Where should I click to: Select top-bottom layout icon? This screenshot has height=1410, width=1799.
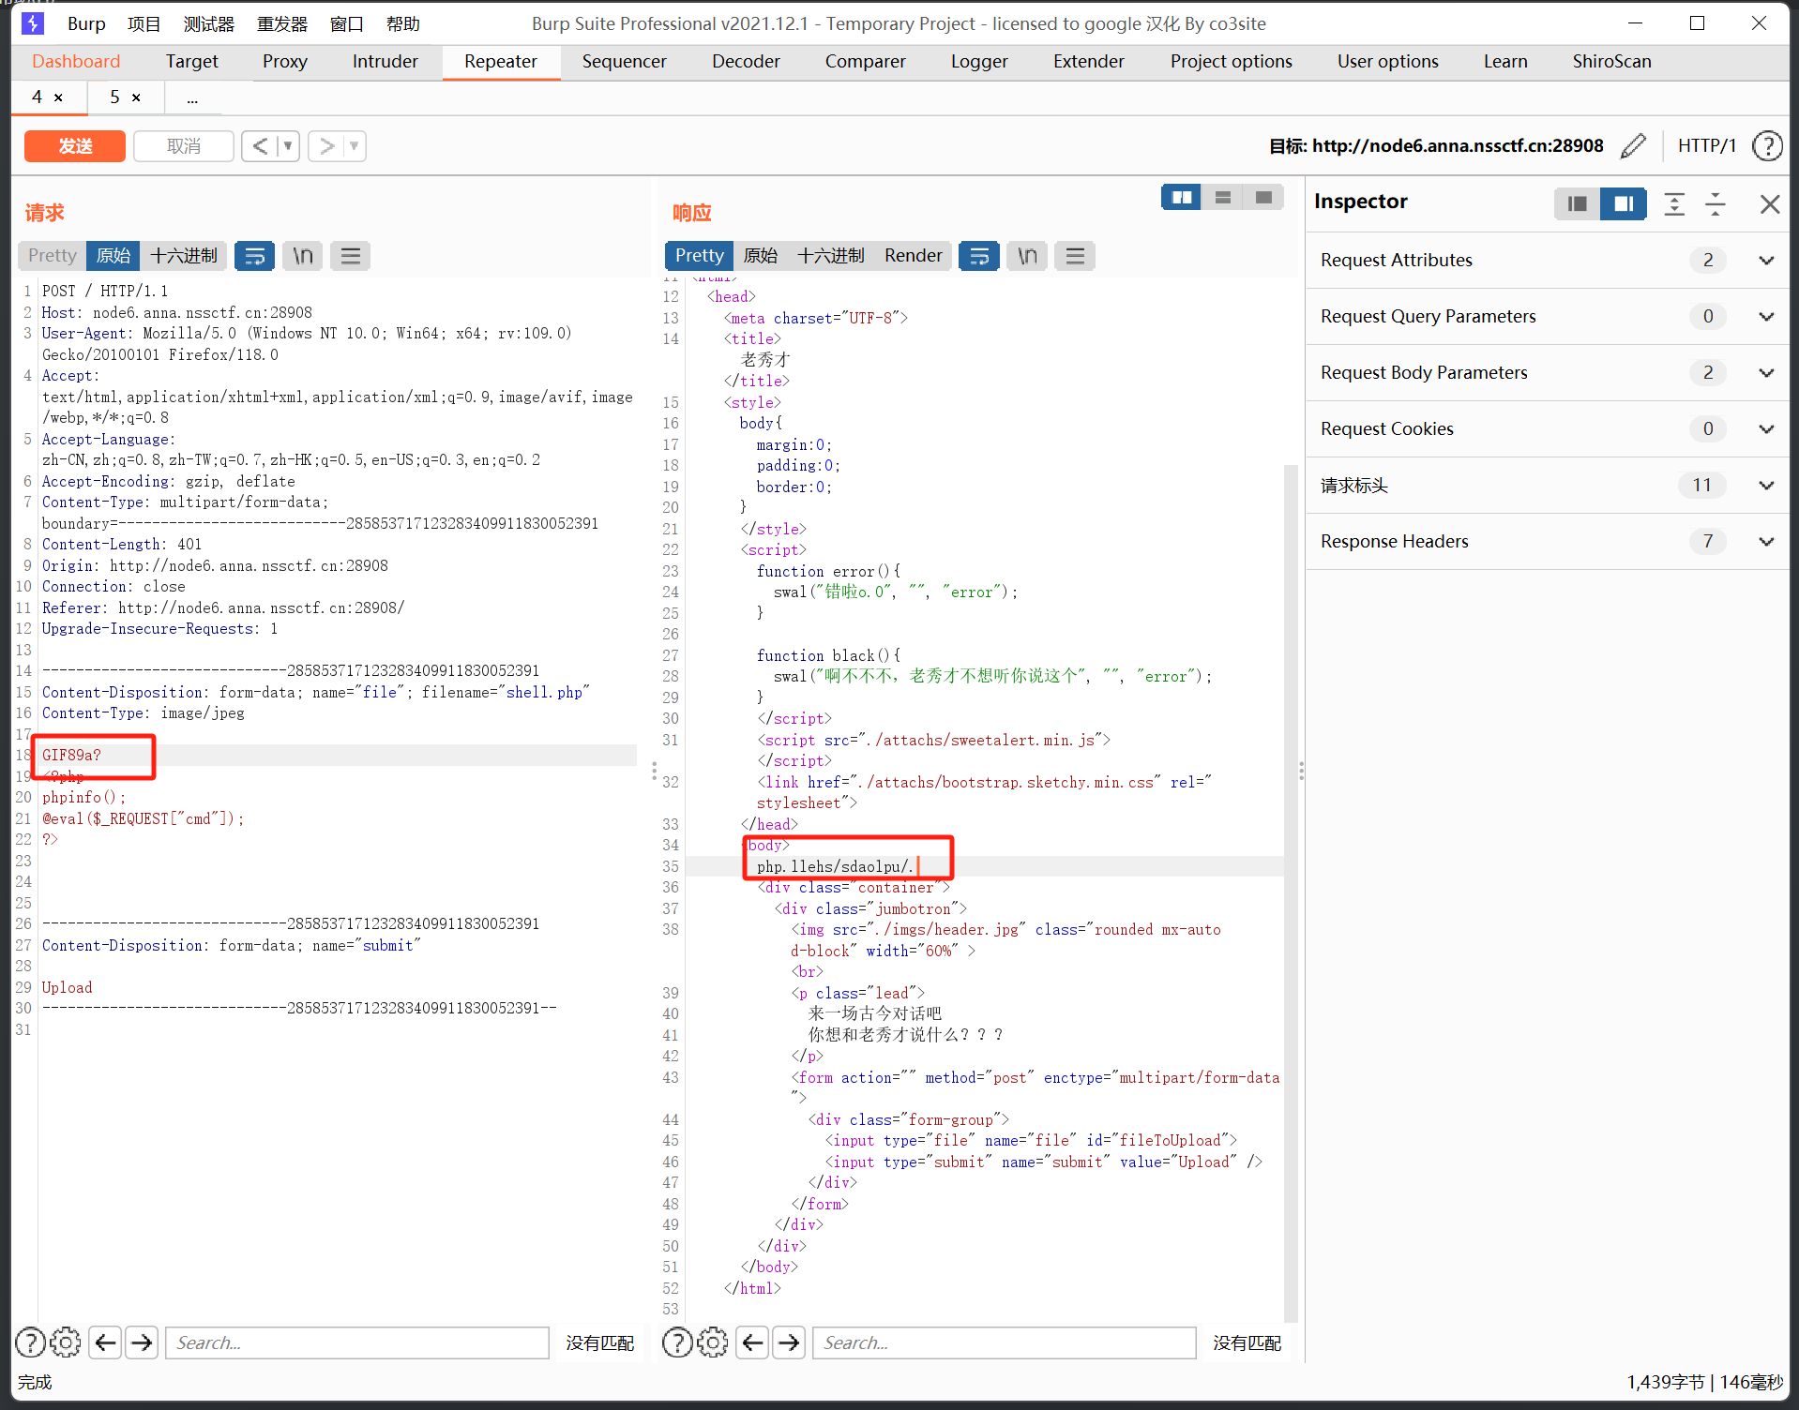(x=1222, y=198)
